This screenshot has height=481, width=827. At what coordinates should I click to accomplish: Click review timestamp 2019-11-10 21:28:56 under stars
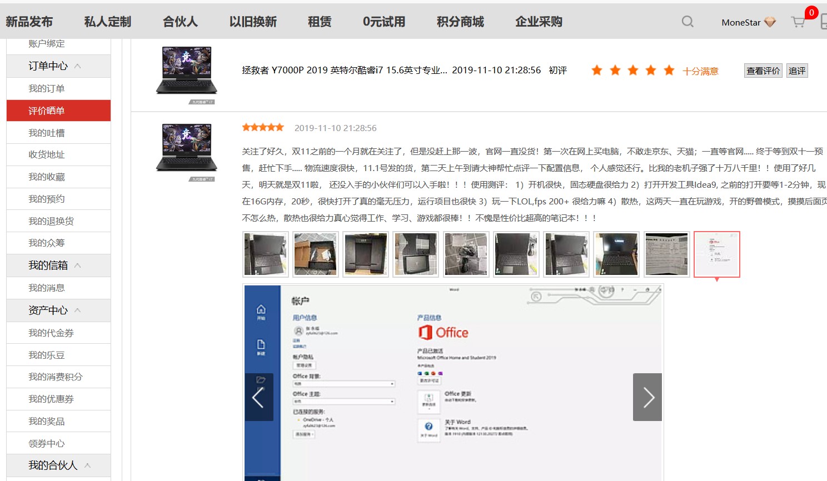click(335, 128)
